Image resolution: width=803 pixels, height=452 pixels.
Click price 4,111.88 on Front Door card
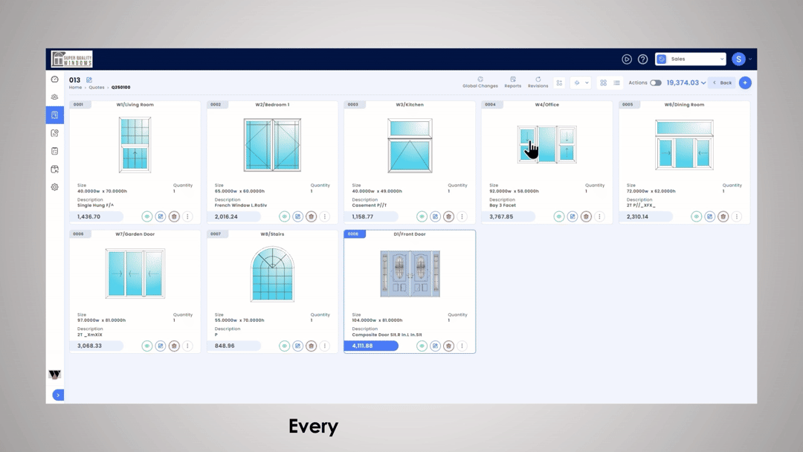(x=371, y=346)
